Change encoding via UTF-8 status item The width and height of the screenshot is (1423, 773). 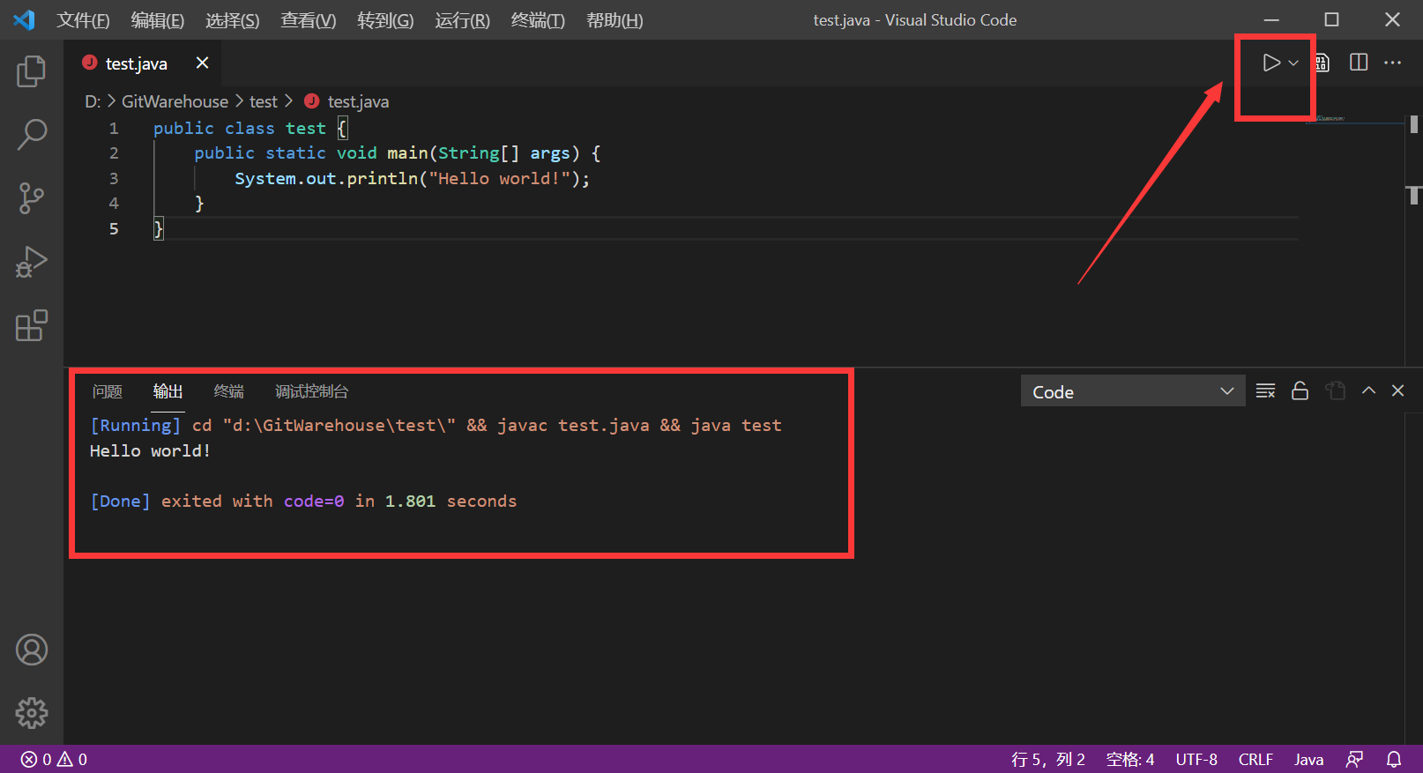click(x=1196, y=759)
